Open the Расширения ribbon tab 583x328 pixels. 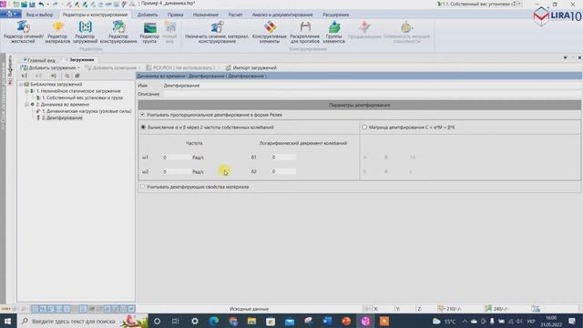(x=335, y=15)
